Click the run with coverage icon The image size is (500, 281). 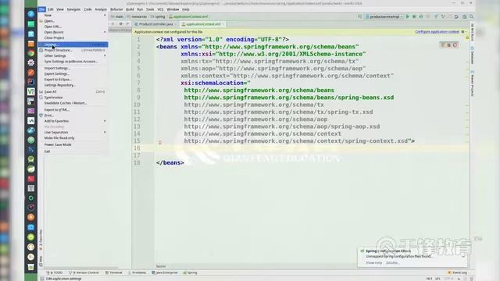point(421,16)
